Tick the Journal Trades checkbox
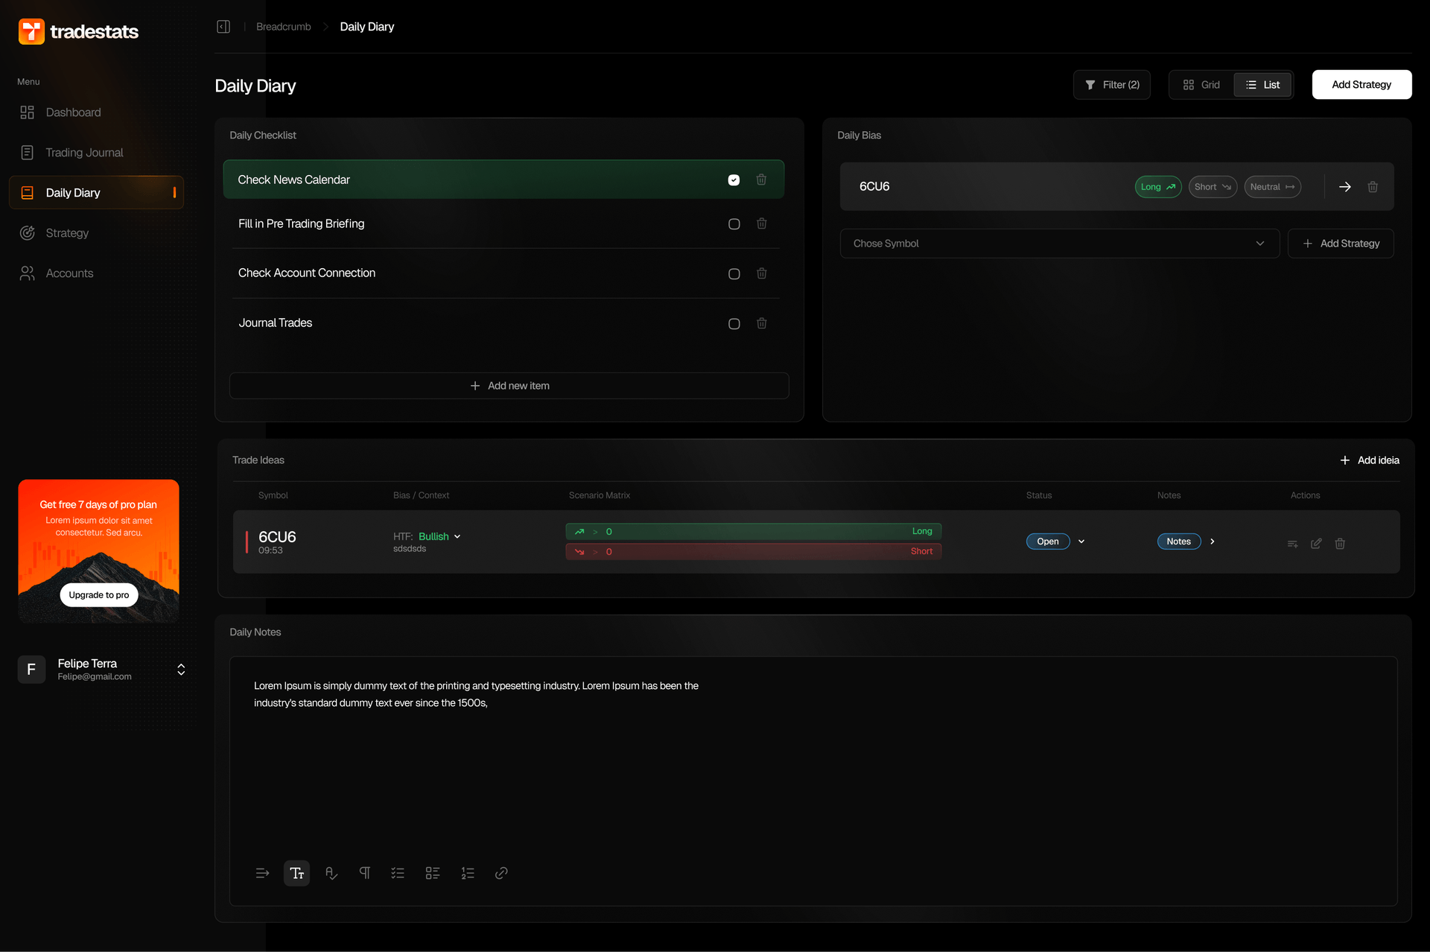Viewport: 1430px width, 952px height. click(734, 324)
